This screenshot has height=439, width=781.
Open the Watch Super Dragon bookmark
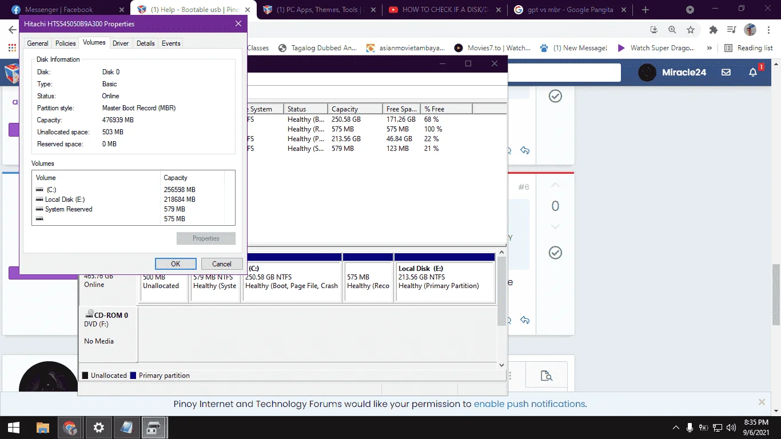click(x=657, y=48)
